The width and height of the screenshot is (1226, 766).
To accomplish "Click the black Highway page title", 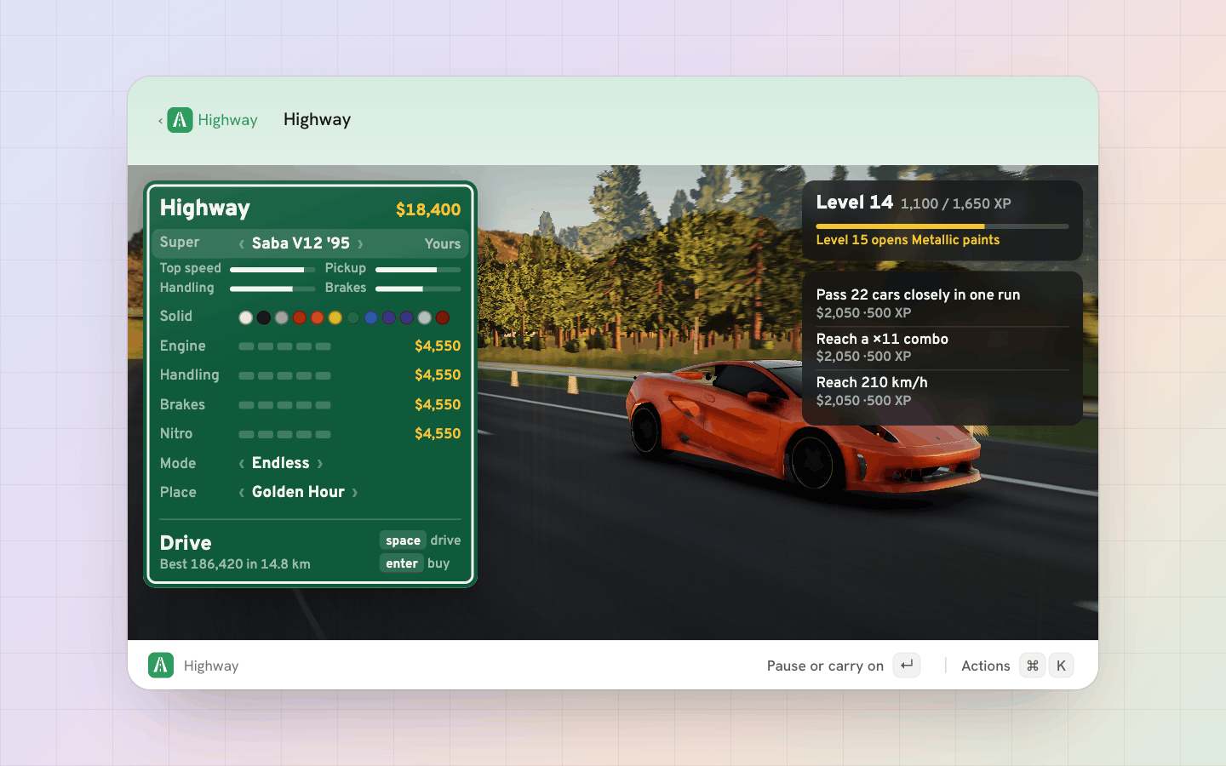I will point(317,120).
